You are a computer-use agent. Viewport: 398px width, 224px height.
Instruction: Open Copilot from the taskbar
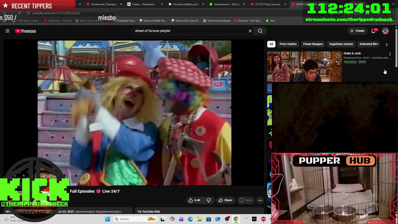pyautogui.click(x=172, y=219)
